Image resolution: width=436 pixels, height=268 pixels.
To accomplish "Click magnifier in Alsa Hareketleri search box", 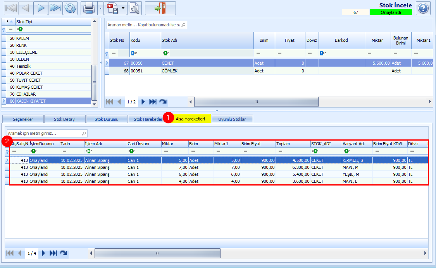I will (x=84, y=134).
